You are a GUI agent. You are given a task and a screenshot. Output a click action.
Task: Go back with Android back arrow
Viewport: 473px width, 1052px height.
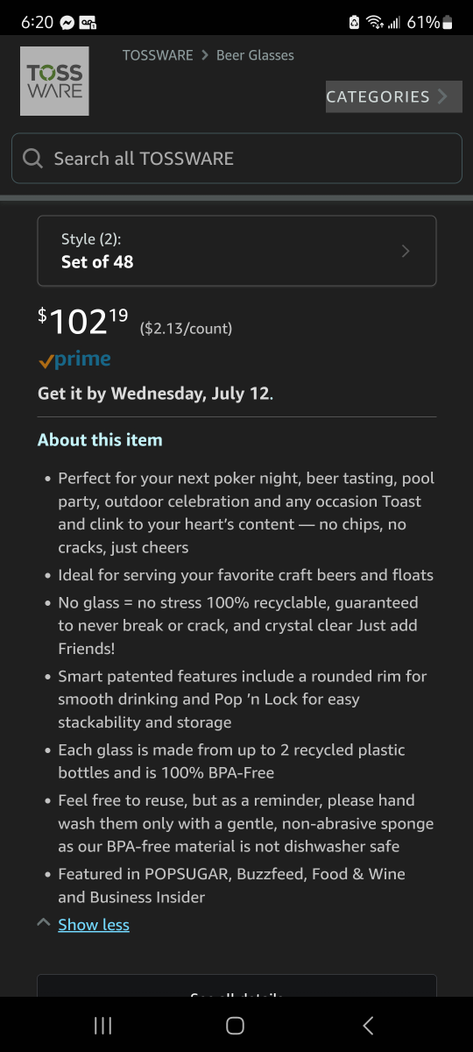coord(368,1026)
